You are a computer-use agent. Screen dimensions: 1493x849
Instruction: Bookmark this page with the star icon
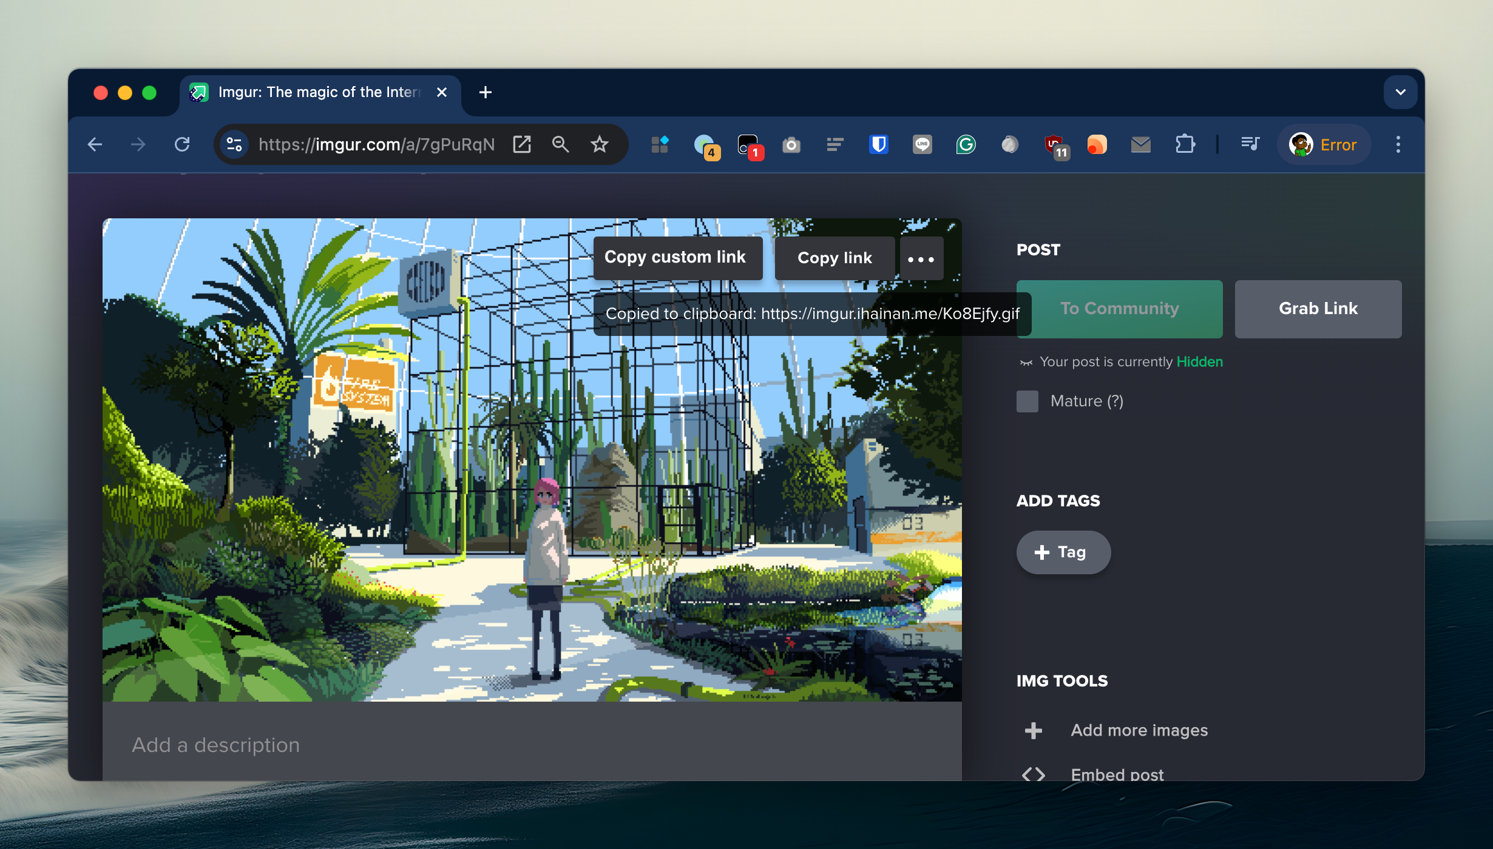[x=600, y=144]
